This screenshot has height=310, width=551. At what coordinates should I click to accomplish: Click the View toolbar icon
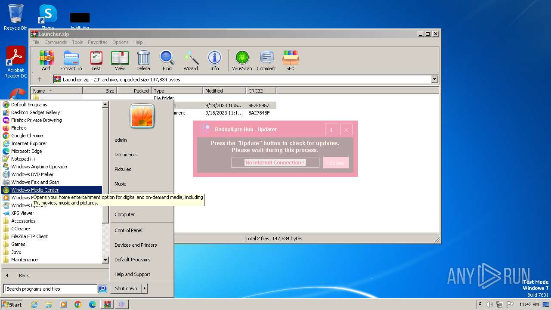pos(120,61)
